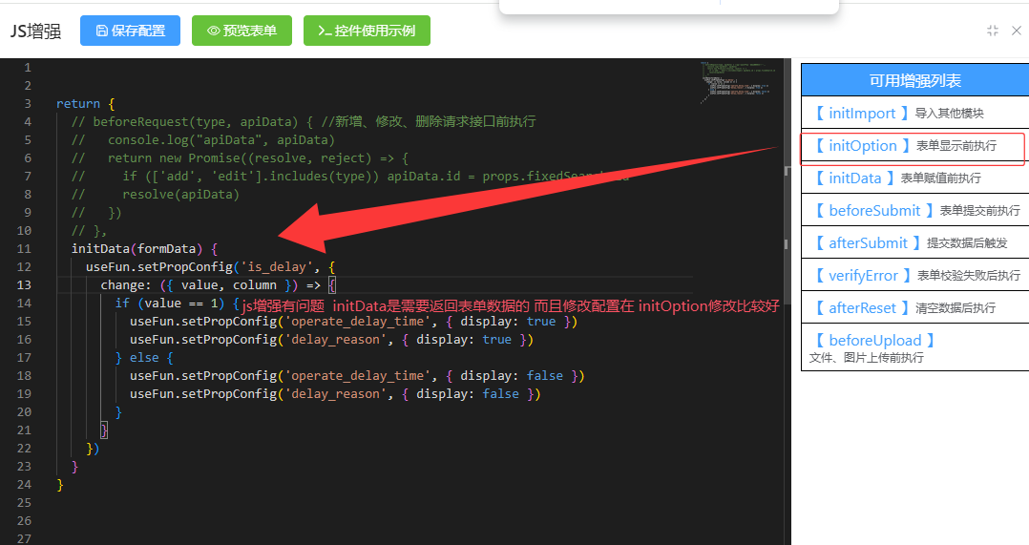Screen dimensions: 1029x545
Task: Click line number 13 in the gutter
Action: pos(24,285)
